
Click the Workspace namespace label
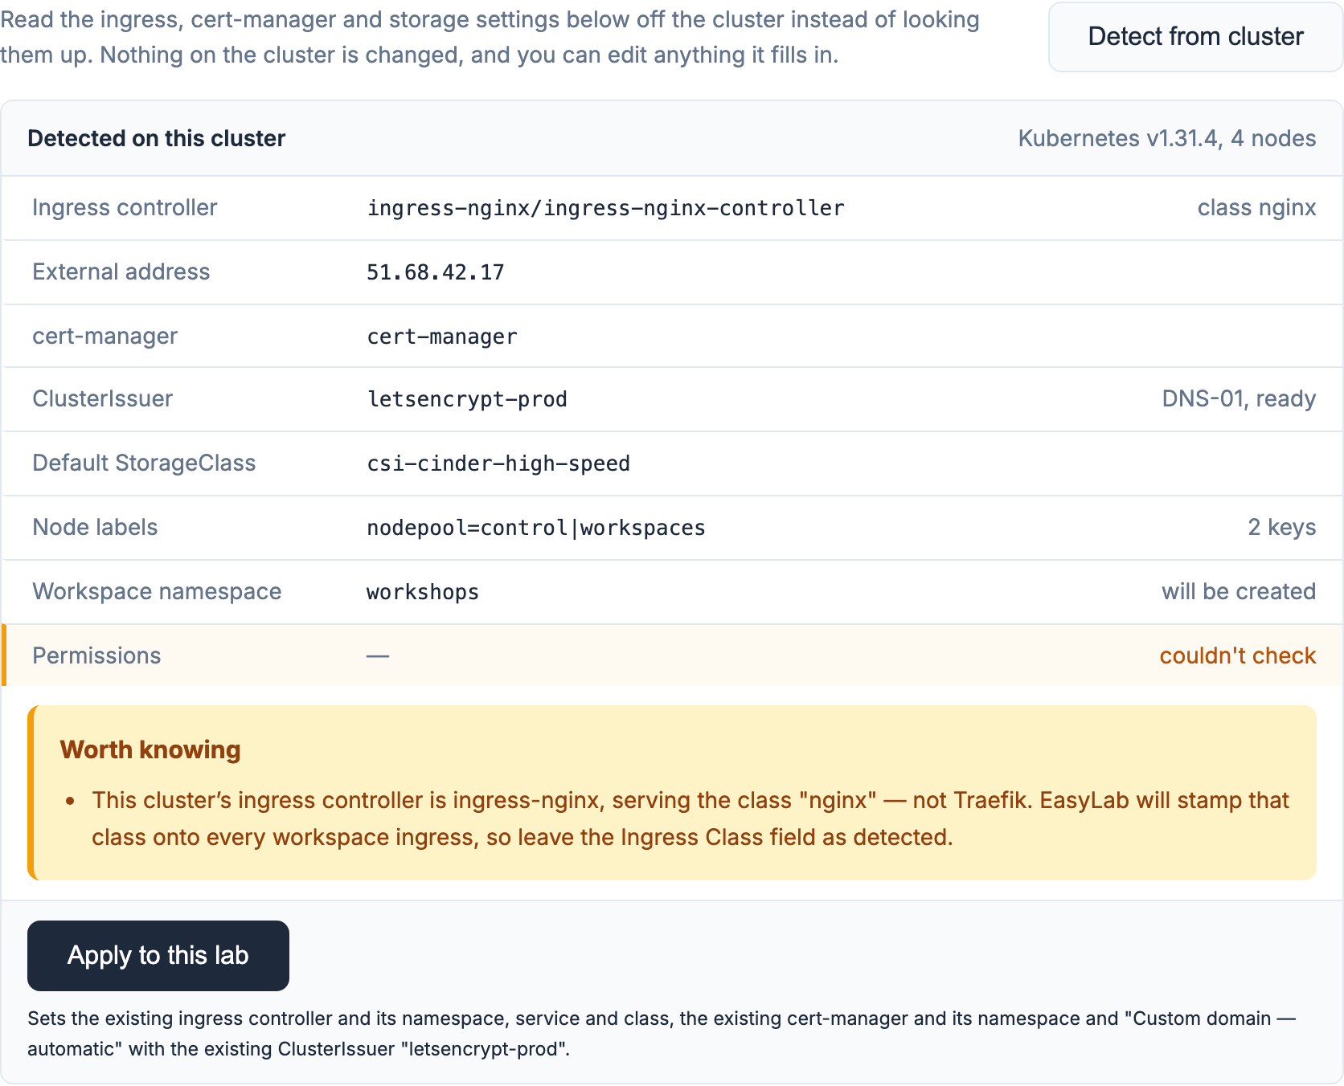coord(157,591)
